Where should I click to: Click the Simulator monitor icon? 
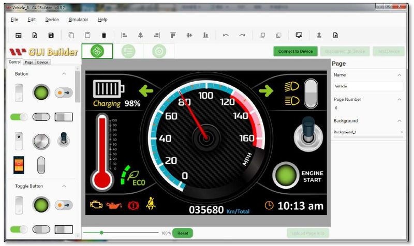[x=299, y=35]
